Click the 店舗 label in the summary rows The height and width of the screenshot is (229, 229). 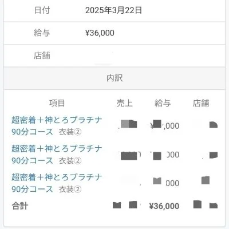pyautogui.click(x=42, y=56)
